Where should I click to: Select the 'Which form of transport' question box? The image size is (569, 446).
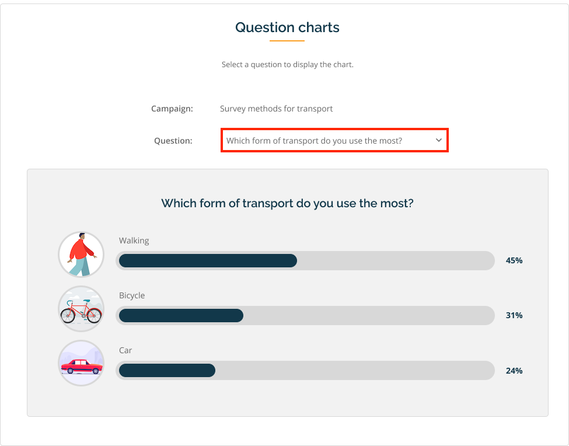pos(334,141)
